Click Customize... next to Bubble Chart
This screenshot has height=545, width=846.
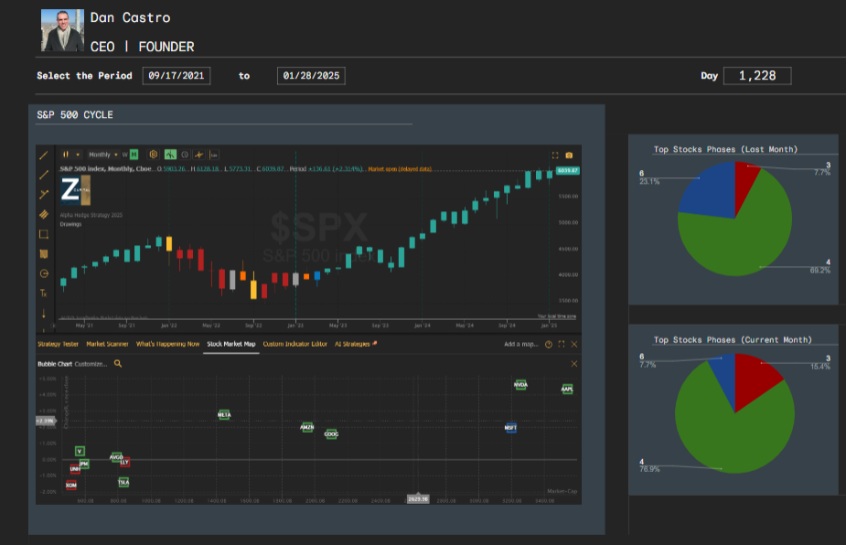pos(91,364)
